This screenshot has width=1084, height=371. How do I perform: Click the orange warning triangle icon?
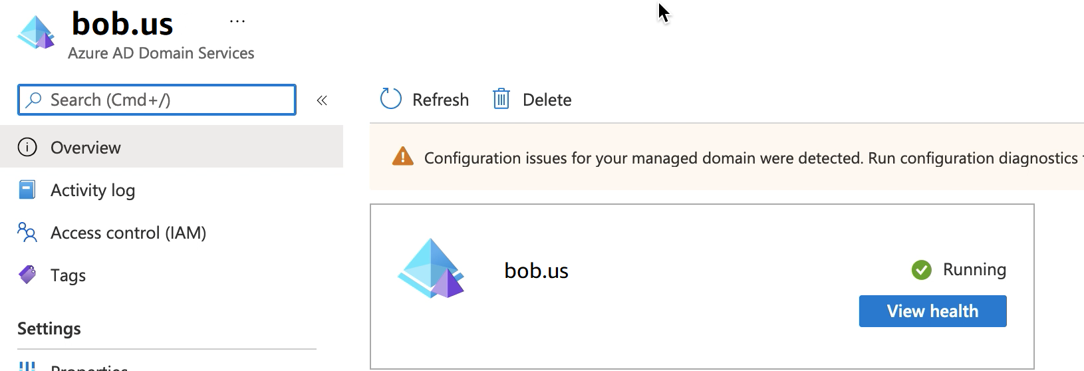click(x=402, y=157)
